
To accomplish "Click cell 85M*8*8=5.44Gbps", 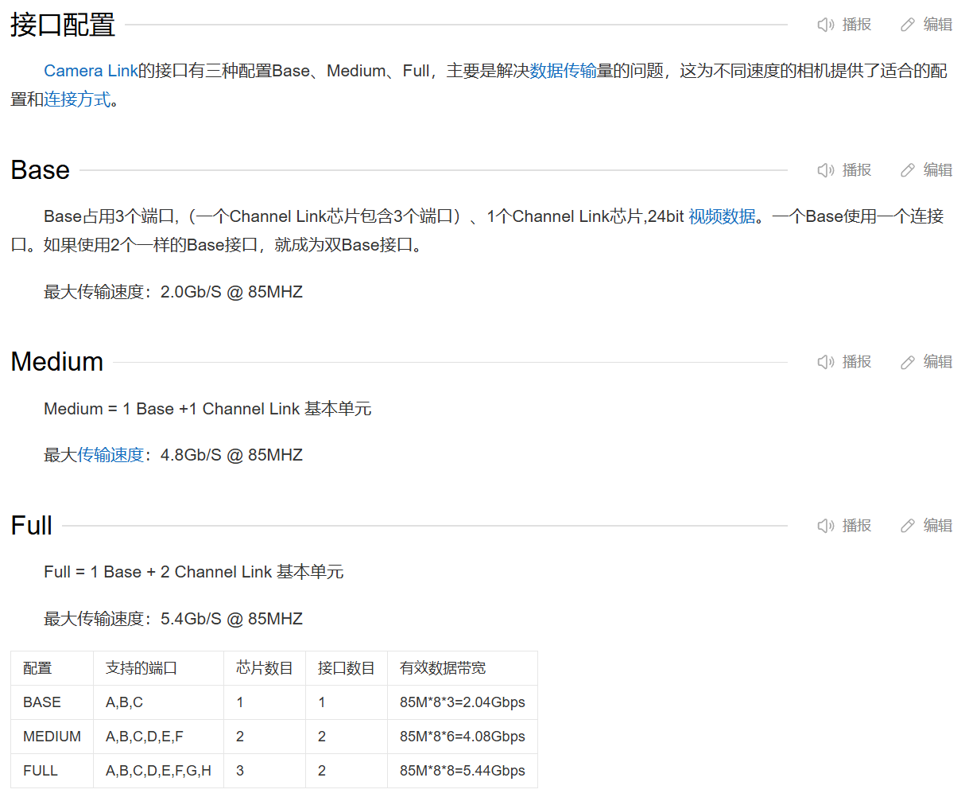I will point(463,771).
